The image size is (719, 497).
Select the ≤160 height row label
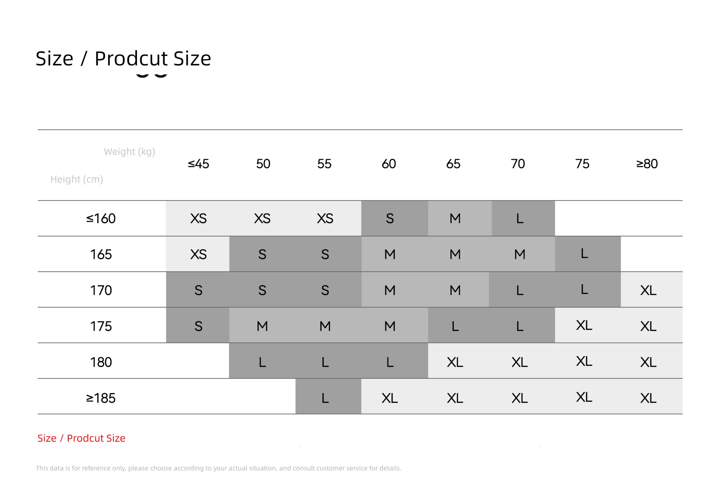click(x=101, y=218)
